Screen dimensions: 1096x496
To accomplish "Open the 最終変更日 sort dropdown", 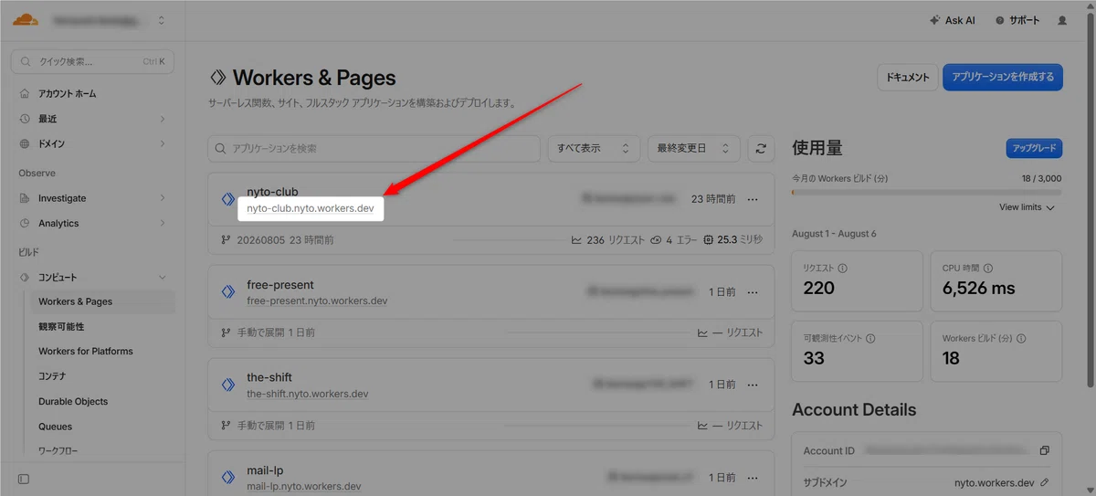I will tap(694, 148).
